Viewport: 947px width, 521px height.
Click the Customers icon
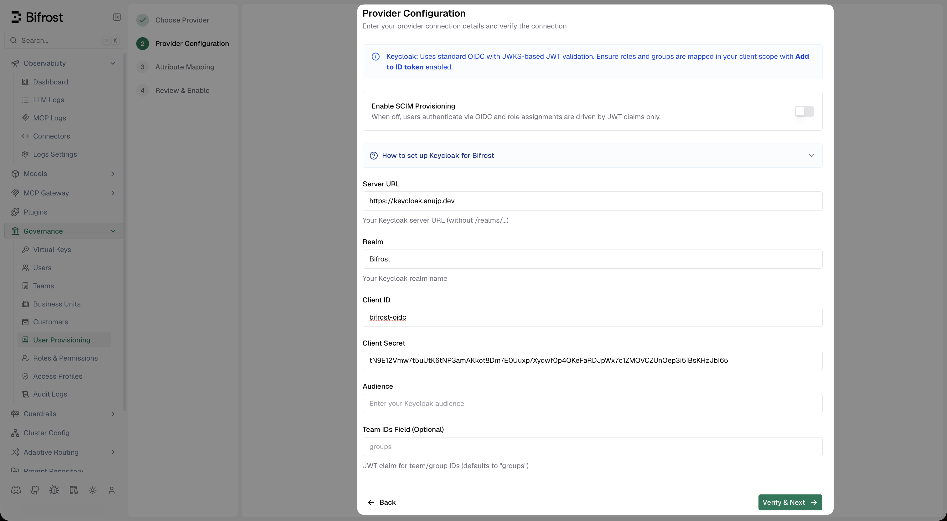click(25, 322)
